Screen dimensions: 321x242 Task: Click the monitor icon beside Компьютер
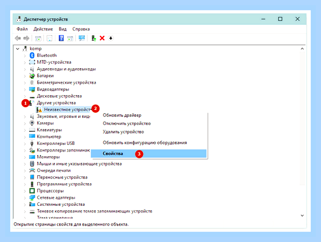[32, 137]
